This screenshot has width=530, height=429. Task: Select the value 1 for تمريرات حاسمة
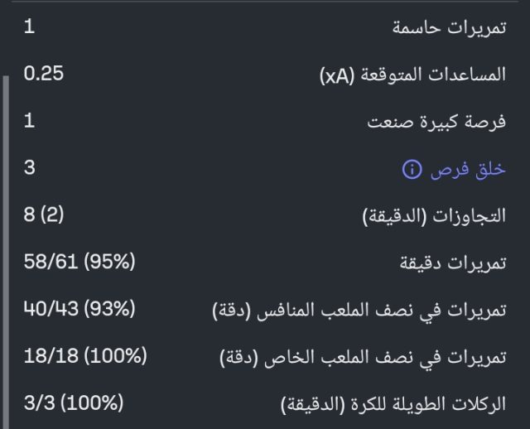(30, 27)
